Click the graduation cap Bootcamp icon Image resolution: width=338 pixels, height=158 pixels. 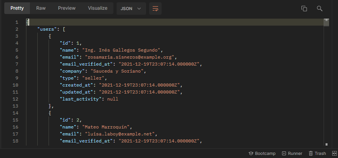tap(251, 153)
